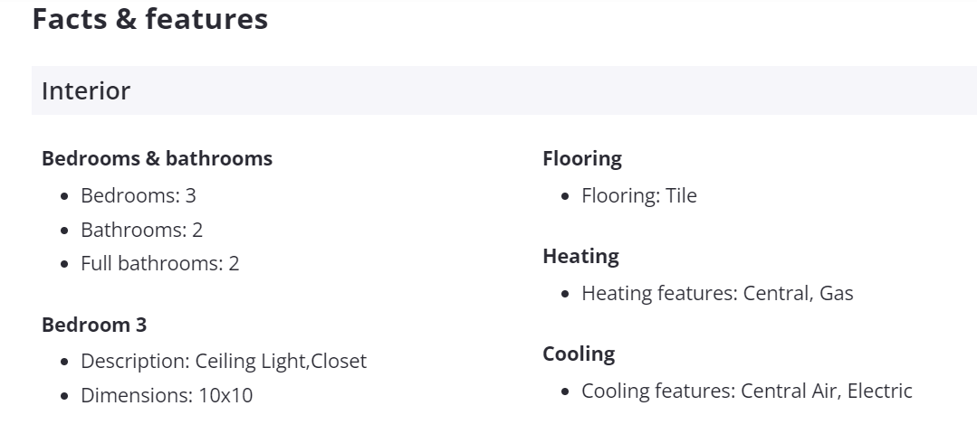Click the bullet before Flooring: Tile
The image size is (977, 434).
[566, 196]
